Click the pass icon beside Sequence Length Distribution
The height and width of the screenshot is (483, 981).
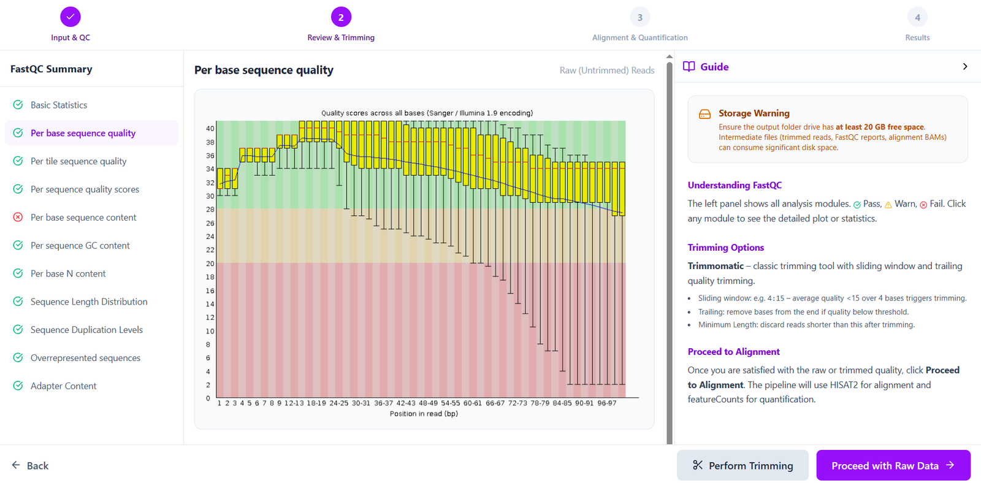(18, 302)
